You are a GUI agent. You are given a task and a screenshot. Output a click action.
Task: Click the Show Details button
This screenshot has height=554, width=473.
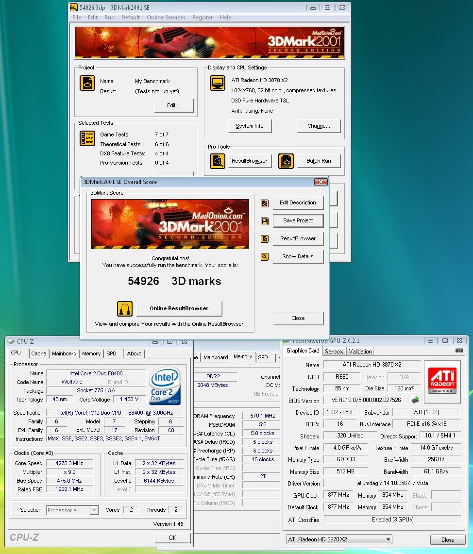coord(298,256)
